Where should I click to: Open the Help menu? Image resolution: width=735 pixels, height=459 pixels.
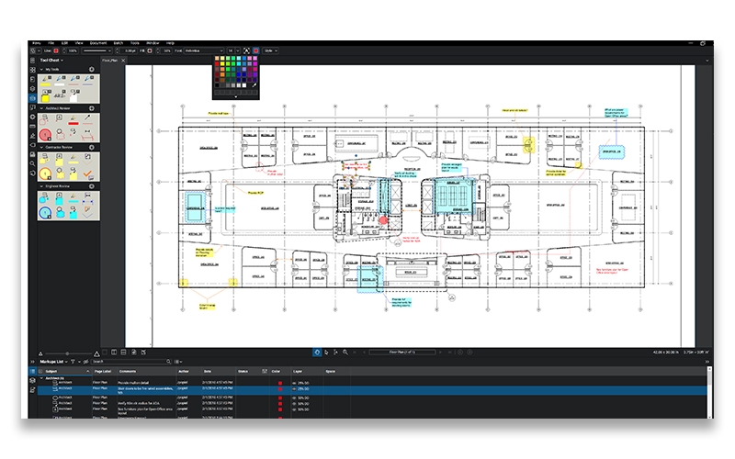[170, 43]
